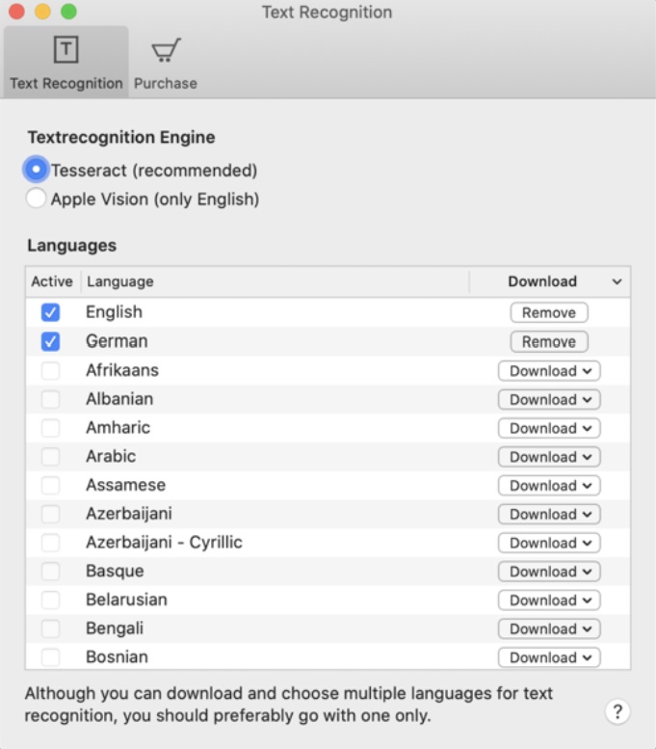Expand Download menu for Azerbaijani - Cyrillic

point(549,543)
